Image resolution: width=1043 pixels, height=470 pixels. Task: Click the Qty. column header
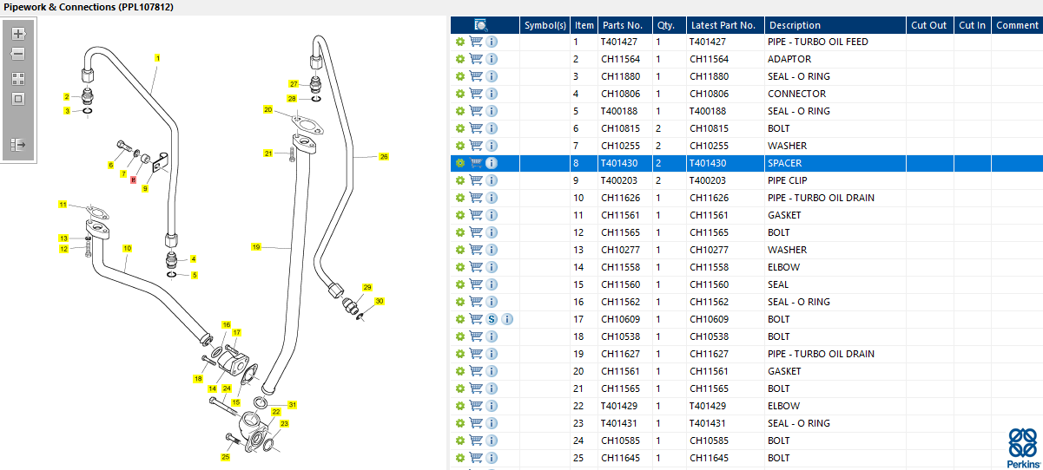[669, 25]
